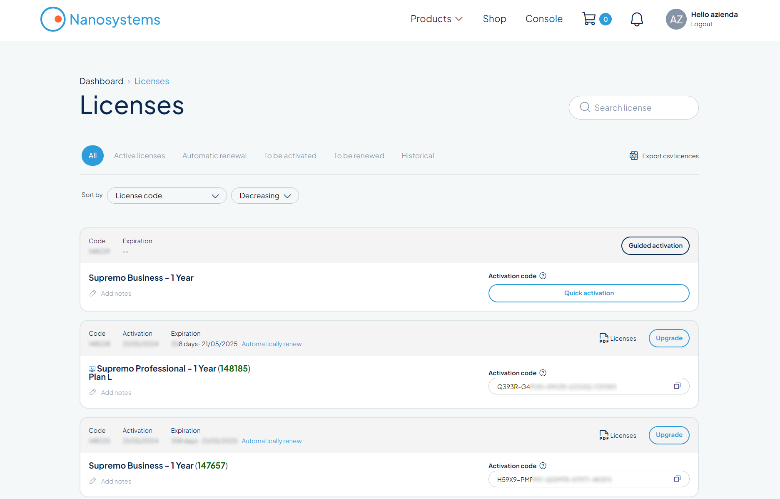Switch to Active licenses tab
The height and width of the screenshot is (499, 780).
pyautogui.click(x=140, y=156)
